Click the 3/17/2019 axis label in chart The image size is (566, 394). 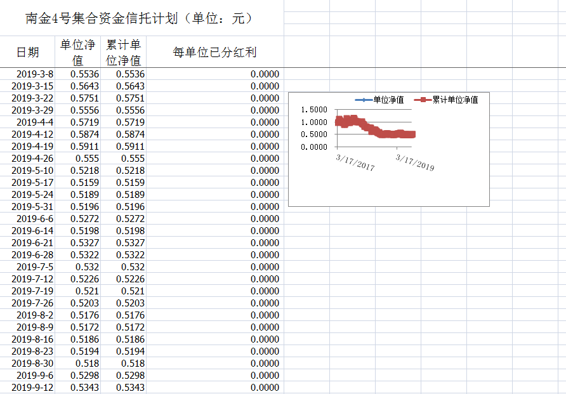click(415, 162)
